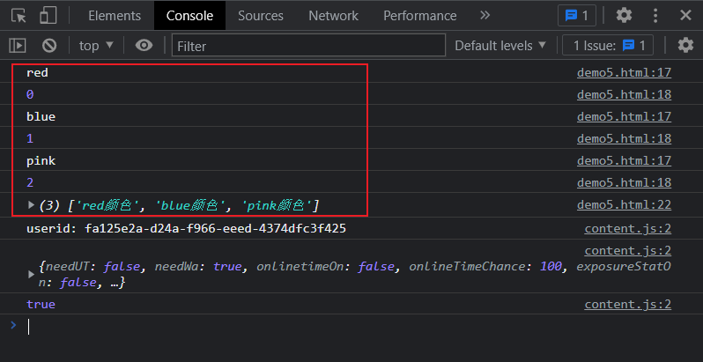Expand the logged array of three colors
This screenshot has height=362, width=703.
coord(33,204)
